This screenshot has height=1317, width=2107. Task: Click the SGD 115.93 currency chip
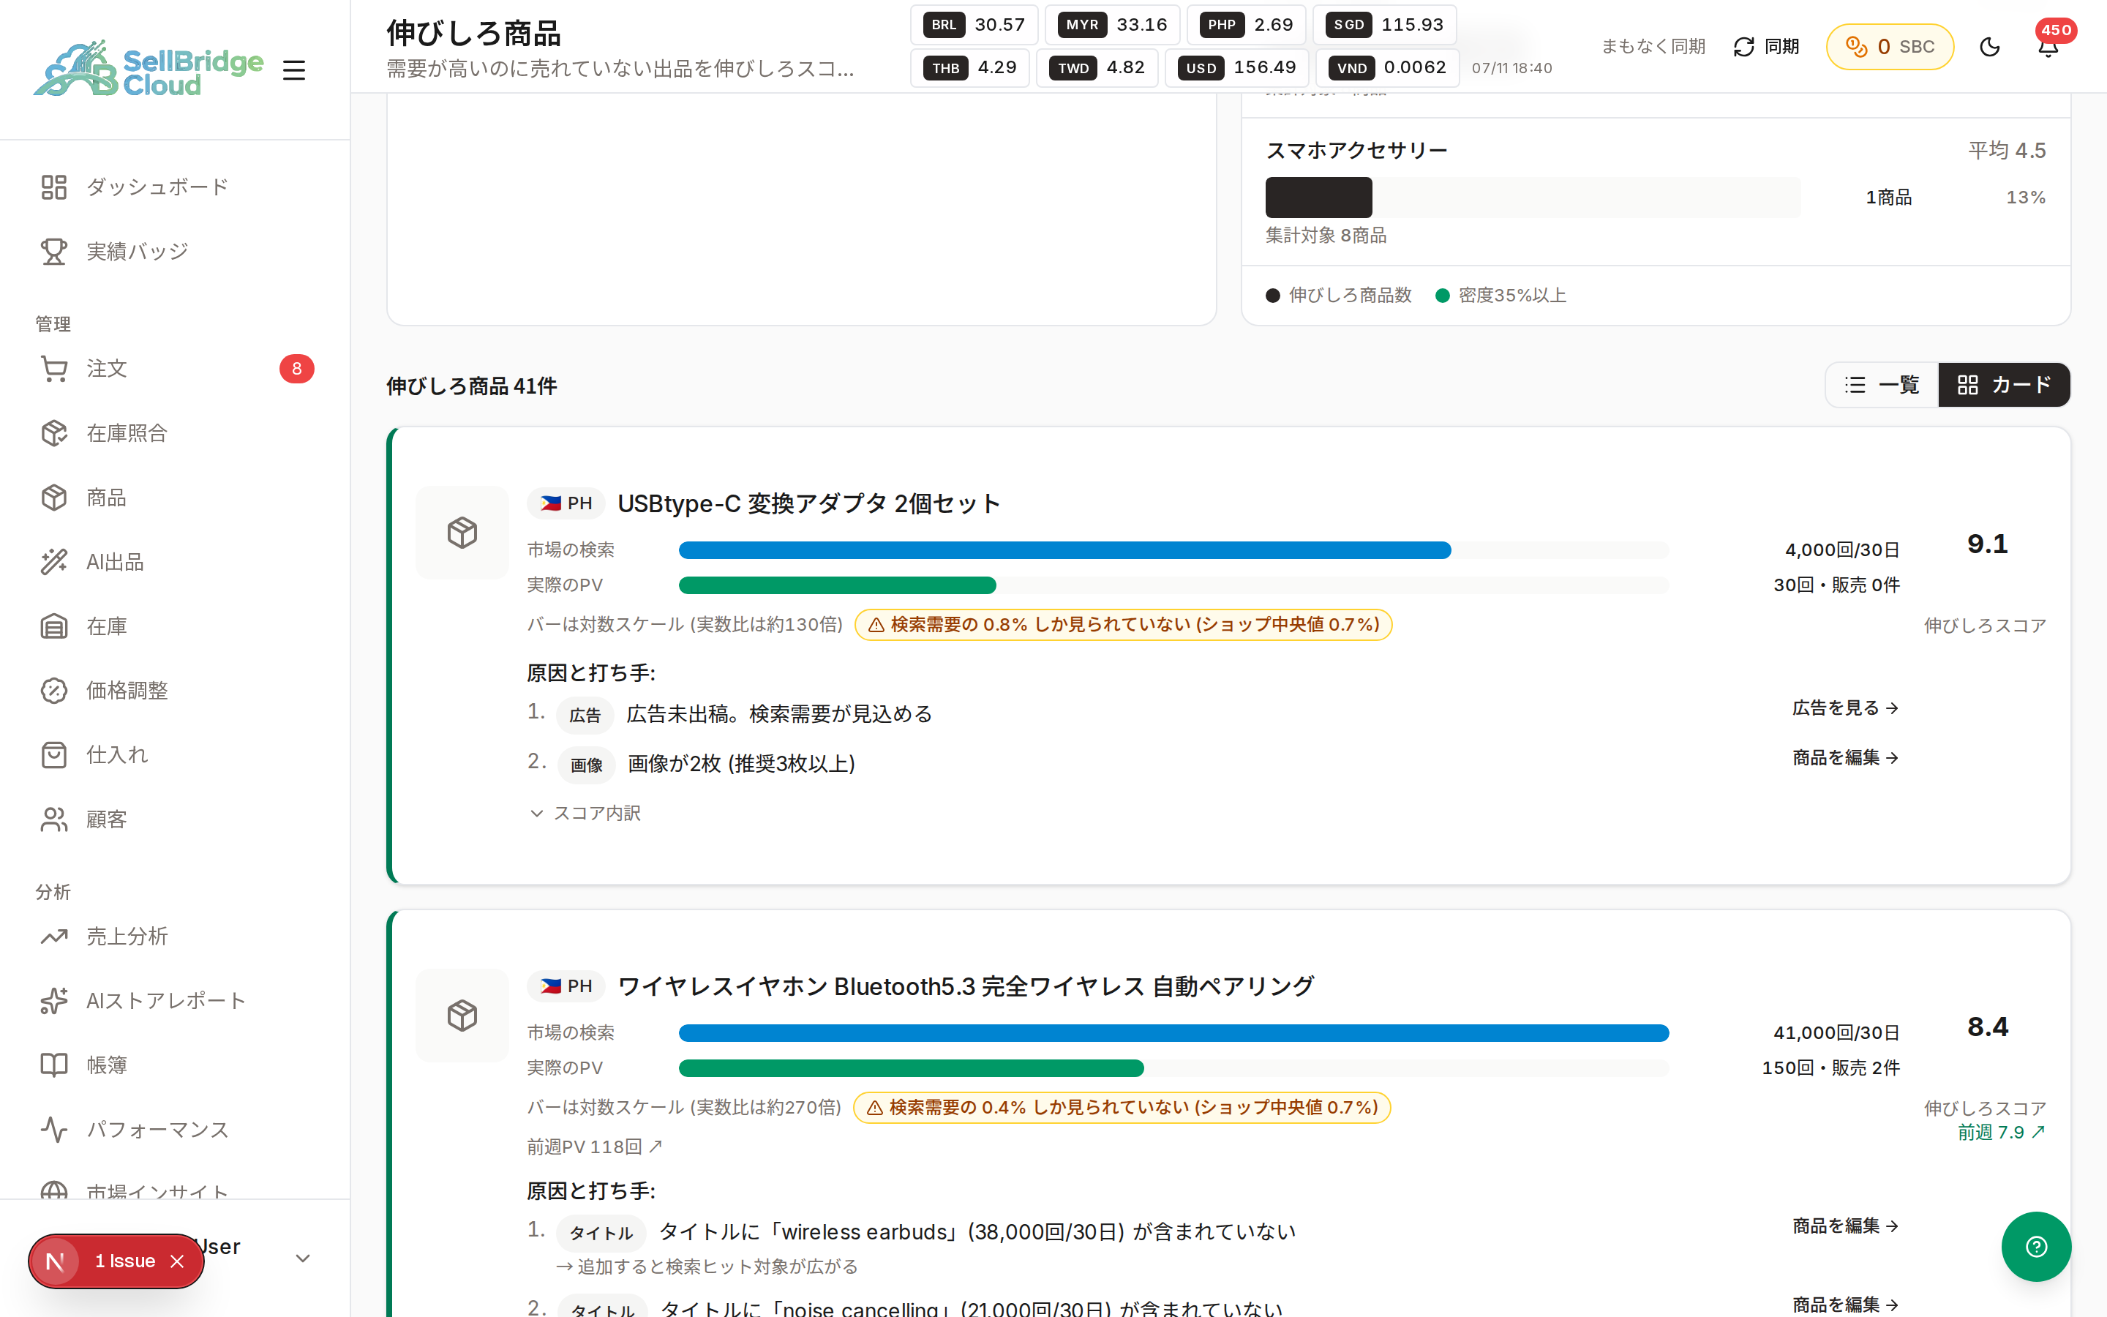1384,24
